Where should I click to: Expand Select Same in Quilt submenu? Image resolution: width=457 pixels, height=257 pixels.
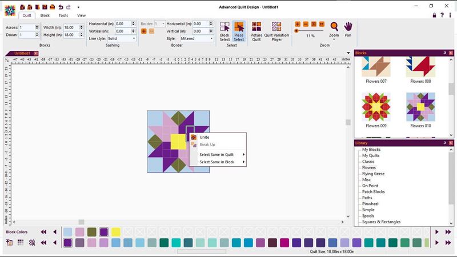coord(222,154)
